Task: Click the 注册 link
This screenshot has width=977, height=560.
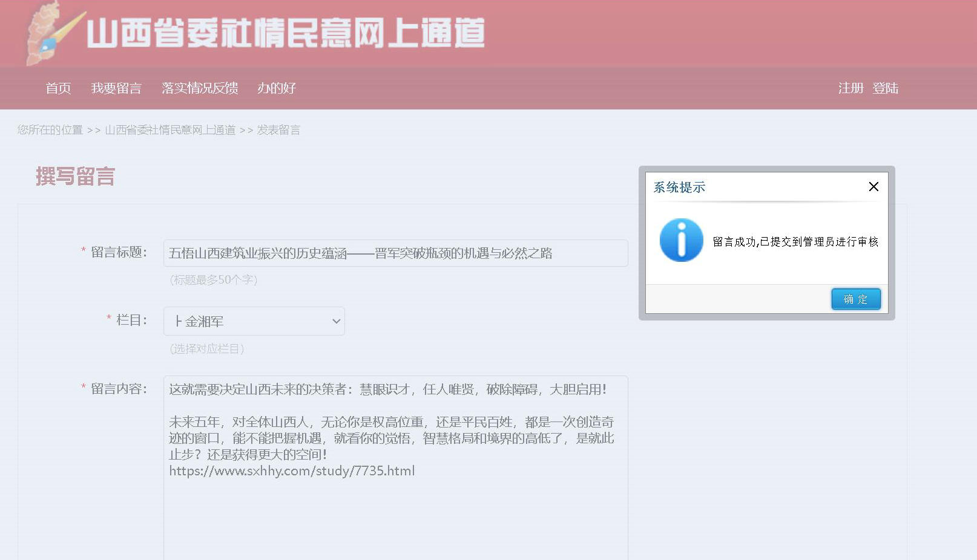Action: [x=850, y=88]
